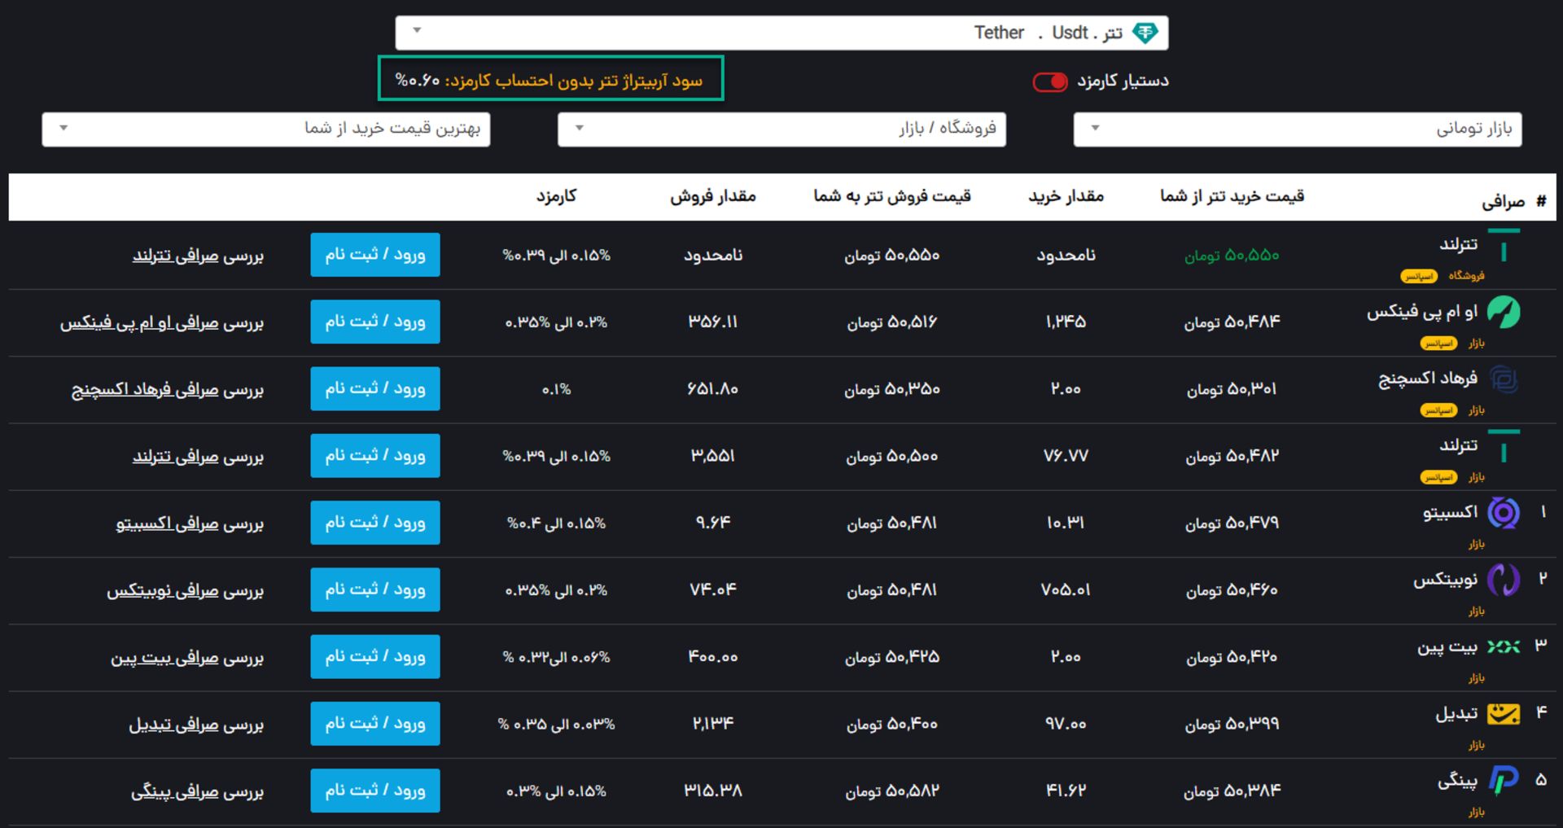Click the sell amount (مقدار فروش) header

pyautogui.click(x=713, y=196)
